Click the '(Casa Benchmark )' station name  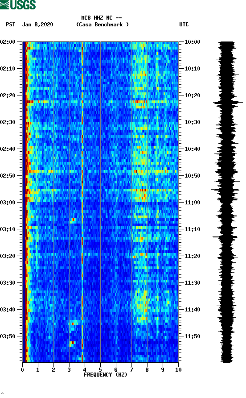pos(102,25)
